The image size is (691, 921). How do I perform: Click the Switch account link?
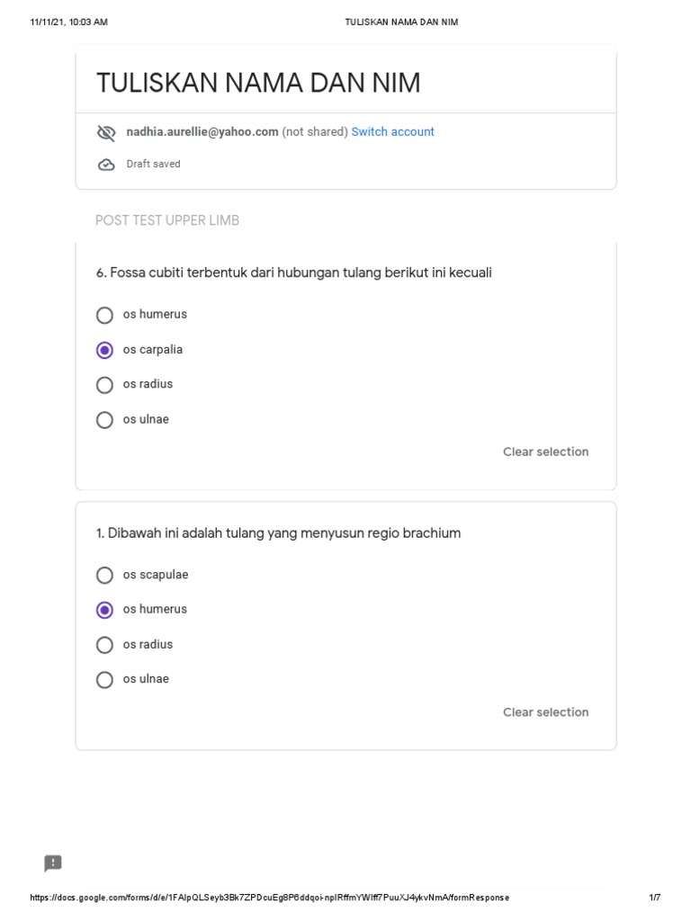[392, 132]
